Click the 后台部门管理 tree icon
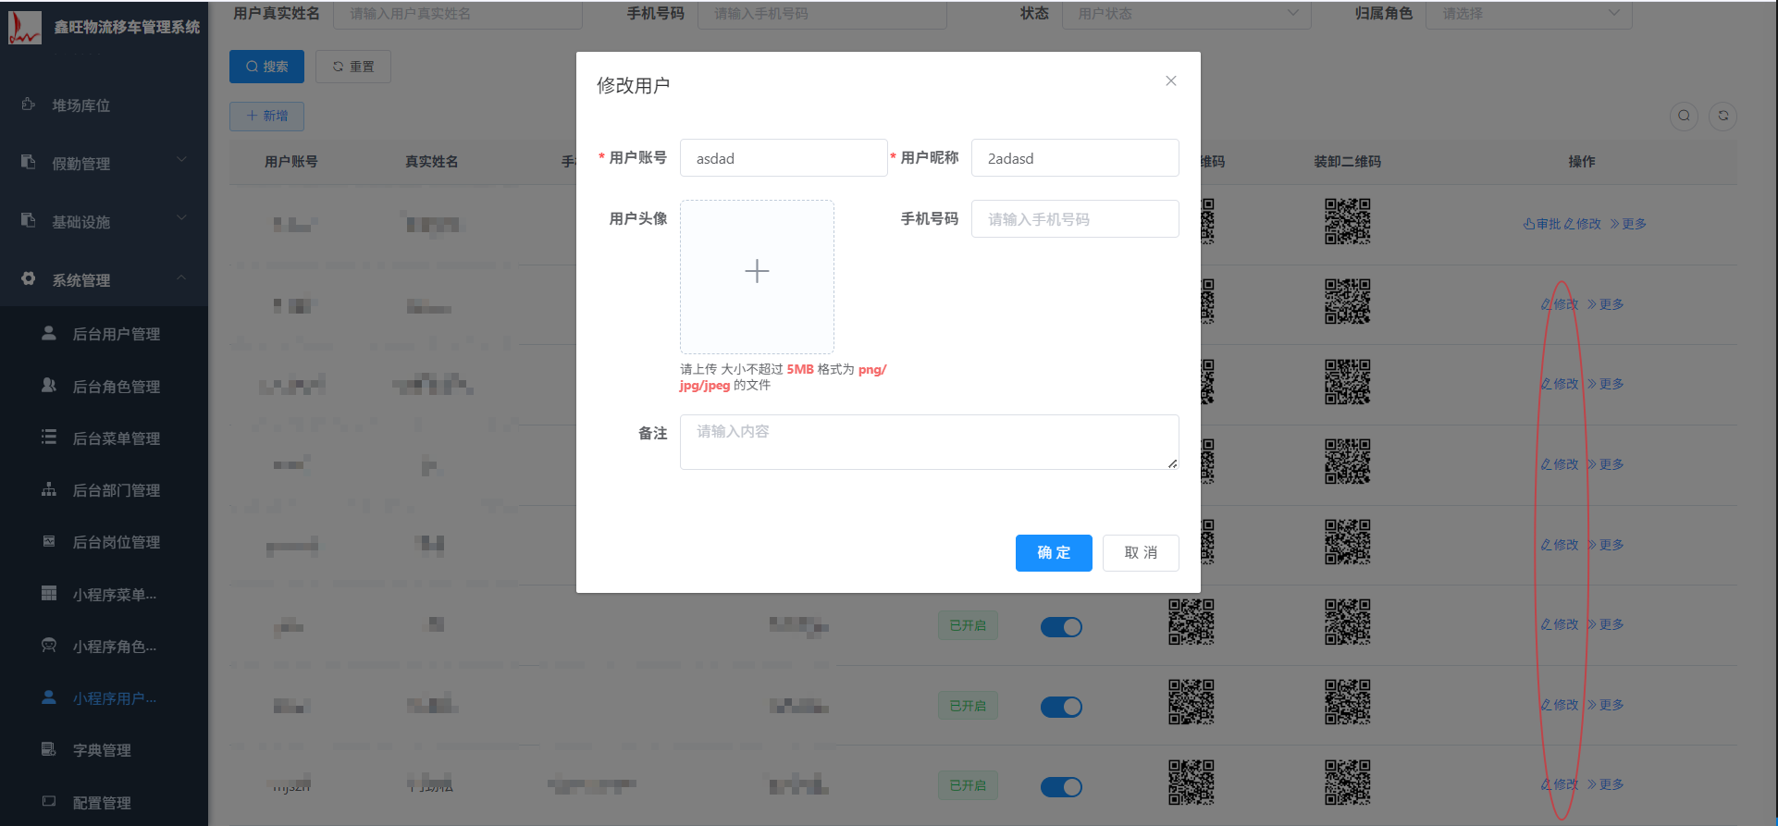Viewport: 1778px width, 826px height. click(x=49, y=489)
